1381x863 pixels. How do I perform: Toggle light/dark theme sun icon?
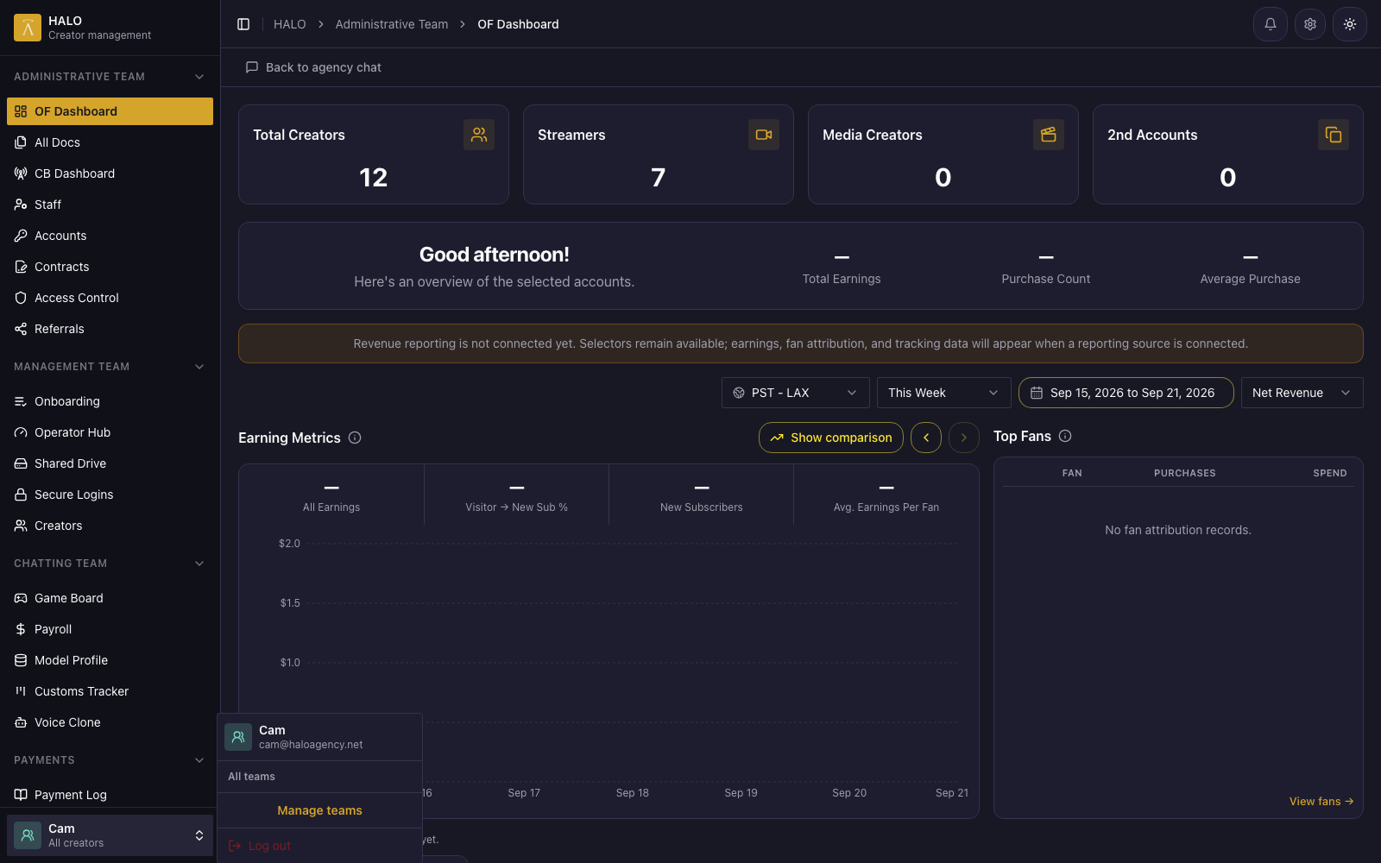(x=1350, y=24)
